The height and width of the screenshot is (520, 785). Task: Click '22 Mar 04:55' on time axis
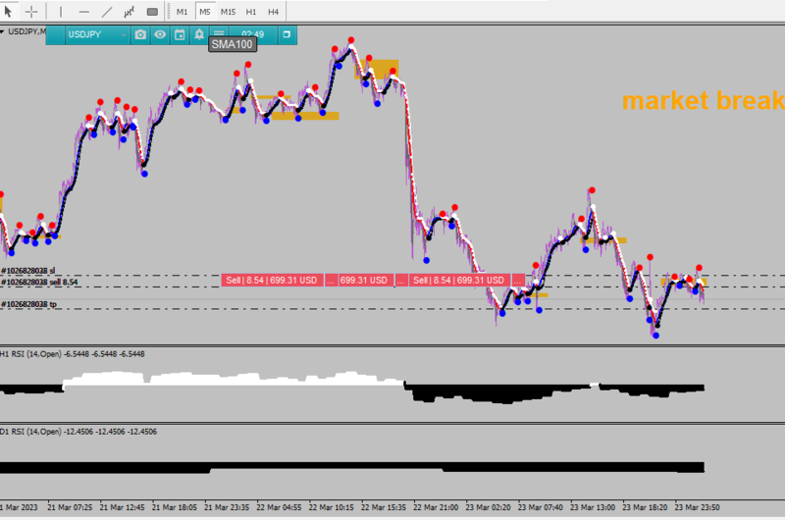pyautogui.click(x=279, y=507)
